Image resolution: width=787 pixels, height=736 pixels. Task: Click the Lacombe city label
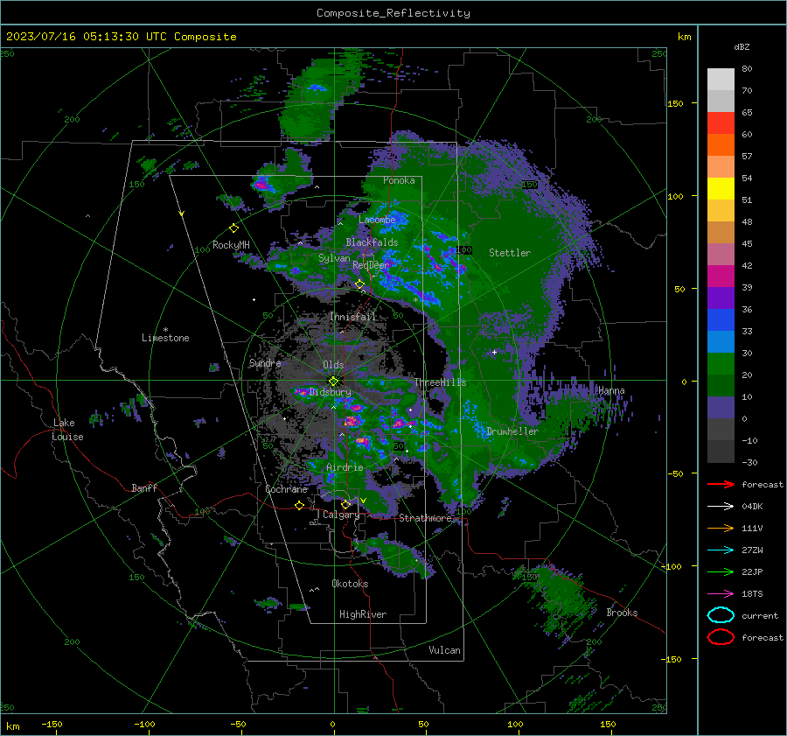click(377, 220)
